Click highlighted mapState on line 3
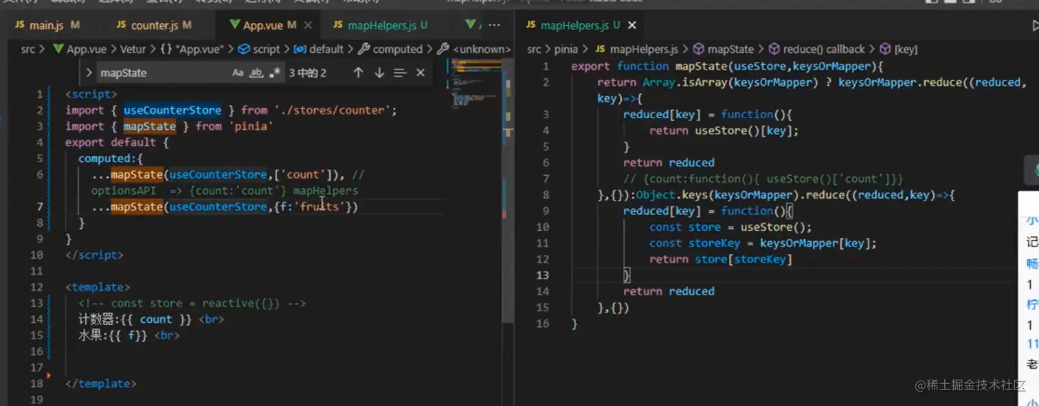The height and width of the screenshot is (406, 1039). [150, 126]
